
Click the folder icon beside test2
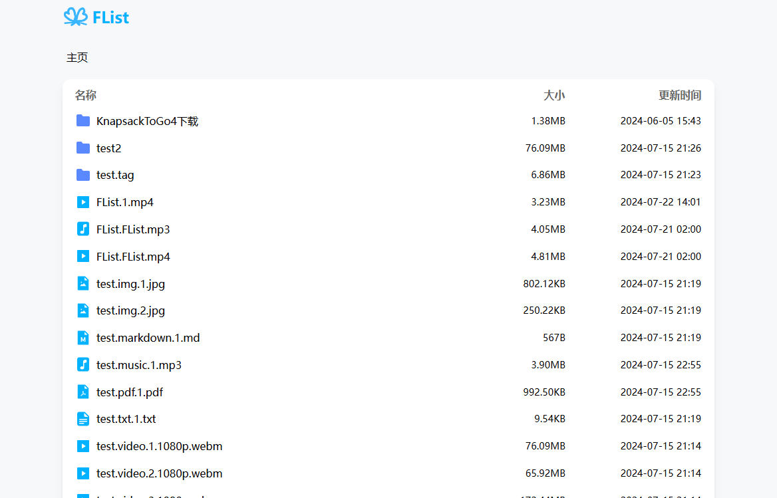(x=82, y=148)
